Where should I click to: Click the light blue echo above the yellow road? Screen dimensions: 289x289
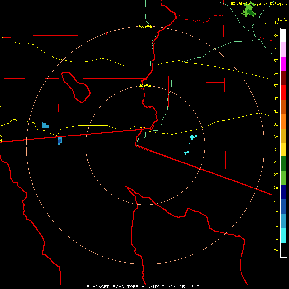click(x=45, y=126)
